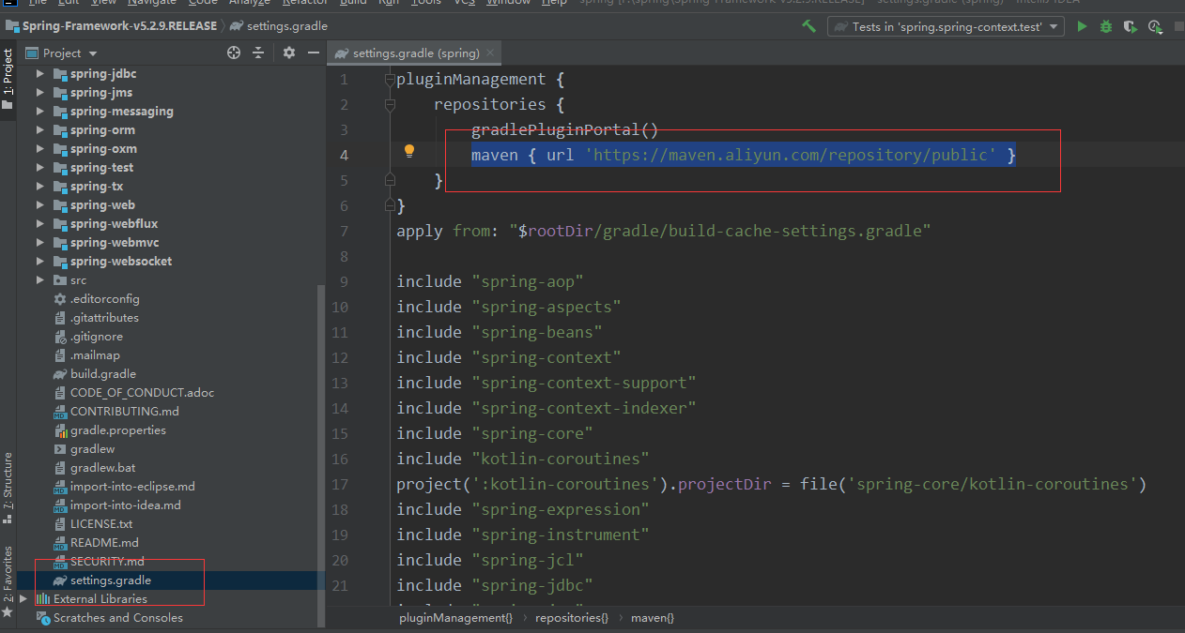Open the run configuration dropdown
The height and width of the screenshot is (633, 1185).
click(1054, 27)
